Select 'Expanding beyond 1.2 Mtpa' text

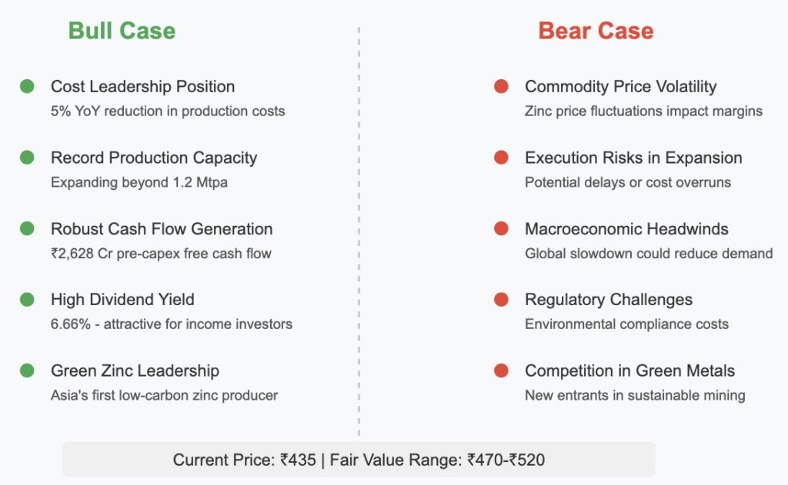(139, 182)
